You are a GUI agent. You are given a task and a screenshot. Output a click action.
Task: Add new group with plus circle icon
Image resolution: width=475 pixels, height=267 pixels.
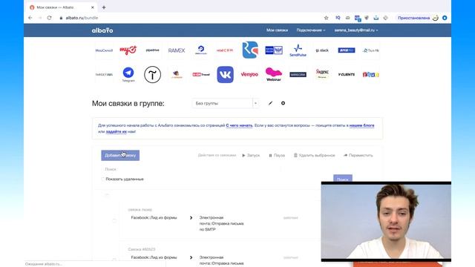(x=283, y=103)
